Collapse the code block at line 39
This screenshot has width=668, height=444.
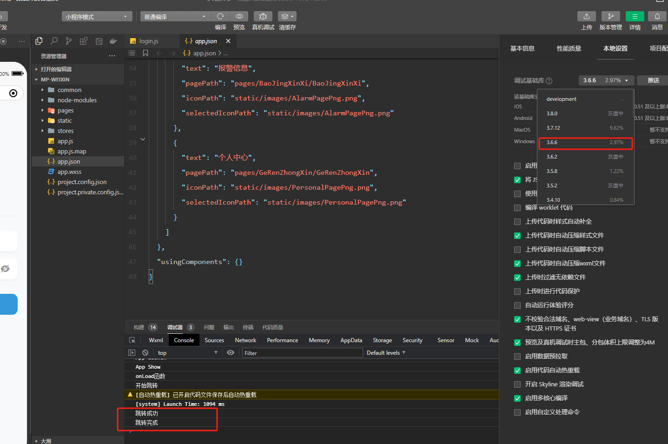(143, 139)
